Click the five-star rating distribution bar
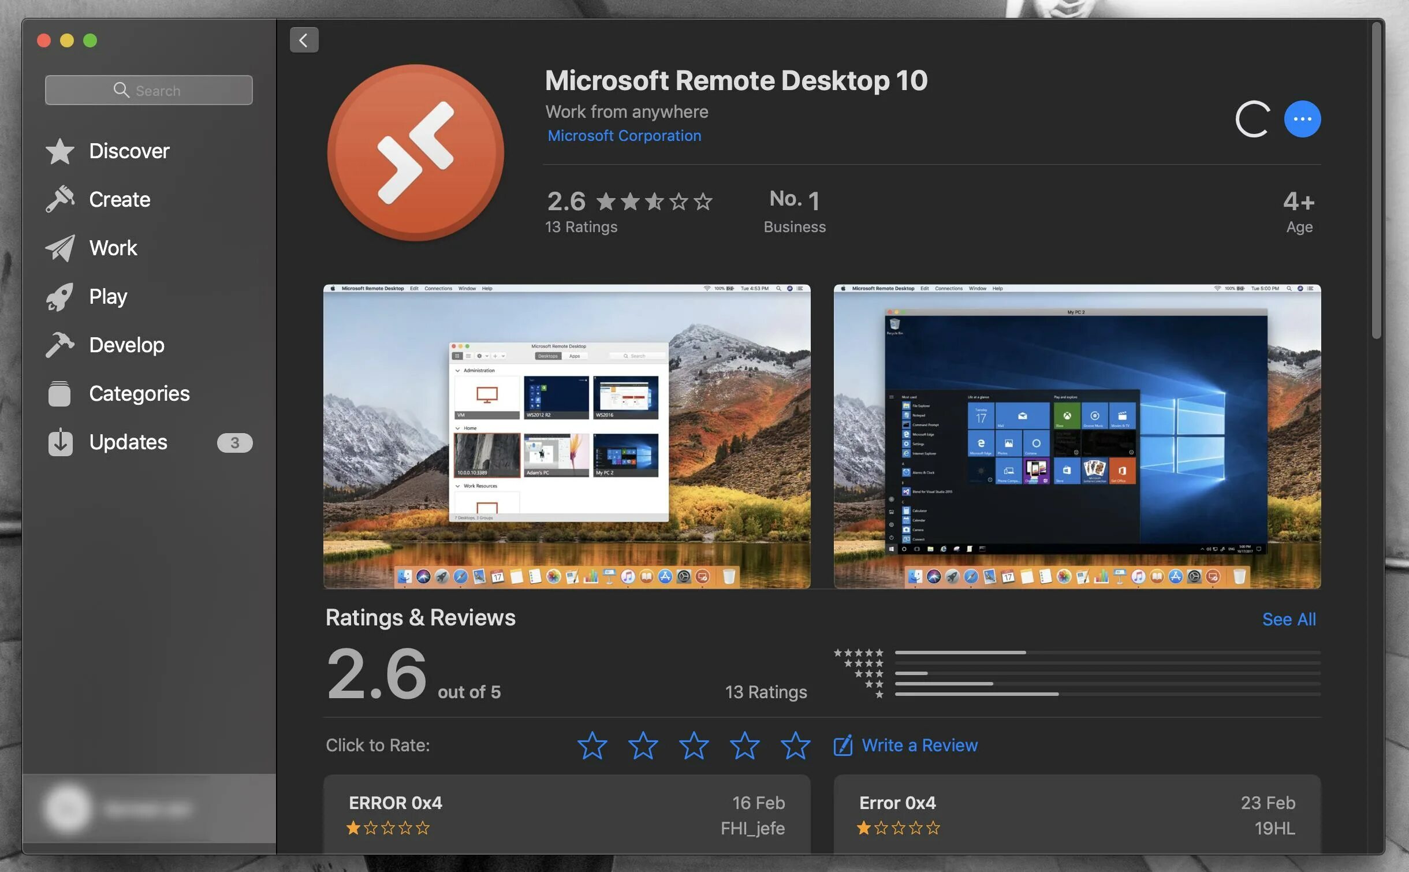Screen dimensions: 1409x872 click(1108, 653)
